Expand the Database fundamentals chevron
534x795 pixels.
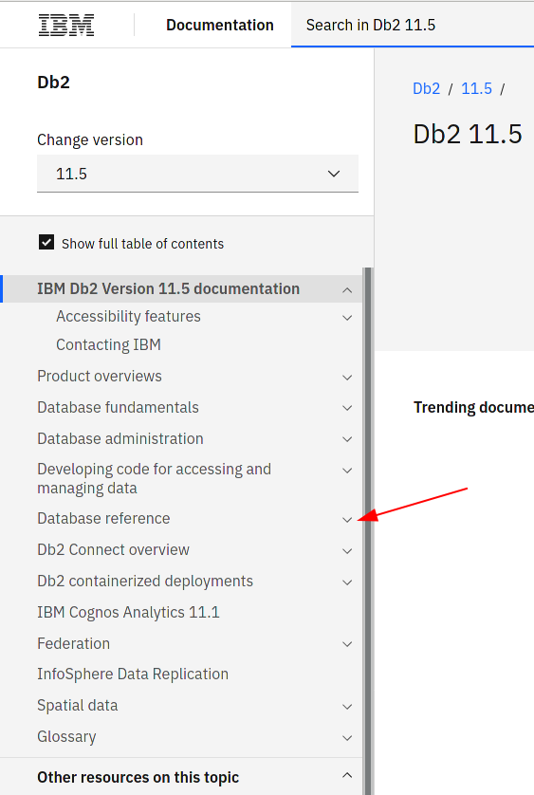[347, 408]
